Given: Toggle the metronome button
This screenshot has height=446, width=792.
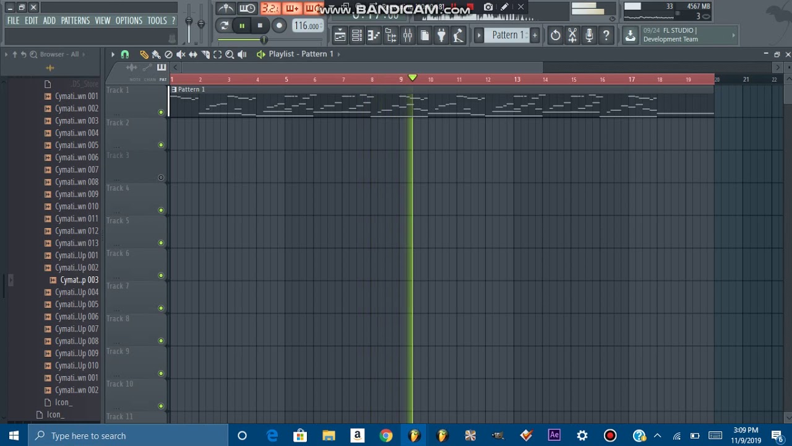Looking at the screenshot, I should 226,8.
